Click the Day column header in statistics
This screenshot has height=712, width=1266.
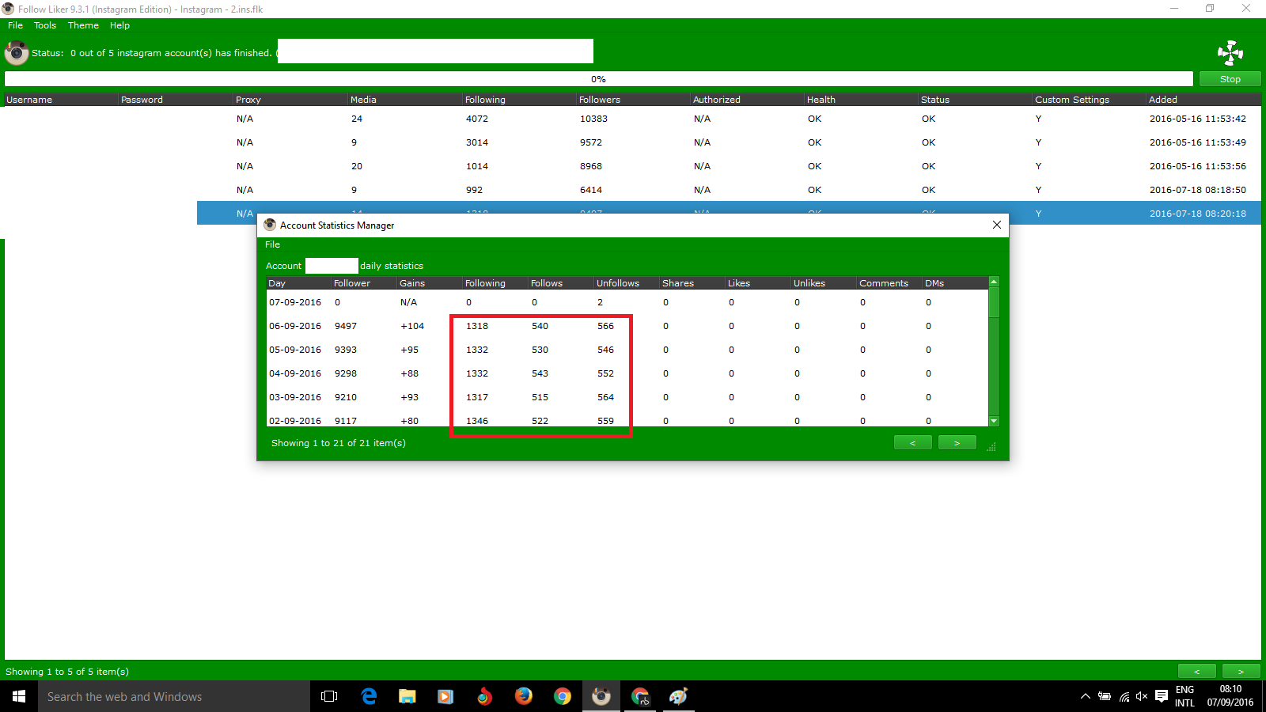(x=298, y=283)
